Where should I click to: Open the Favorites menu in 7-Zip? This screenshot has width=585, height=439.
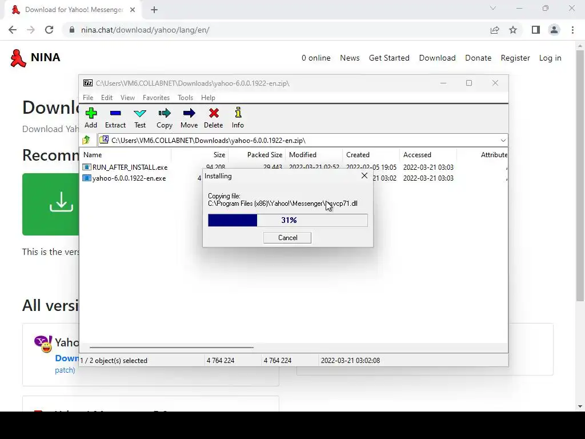pyautogui.click(x=157, y=97)
